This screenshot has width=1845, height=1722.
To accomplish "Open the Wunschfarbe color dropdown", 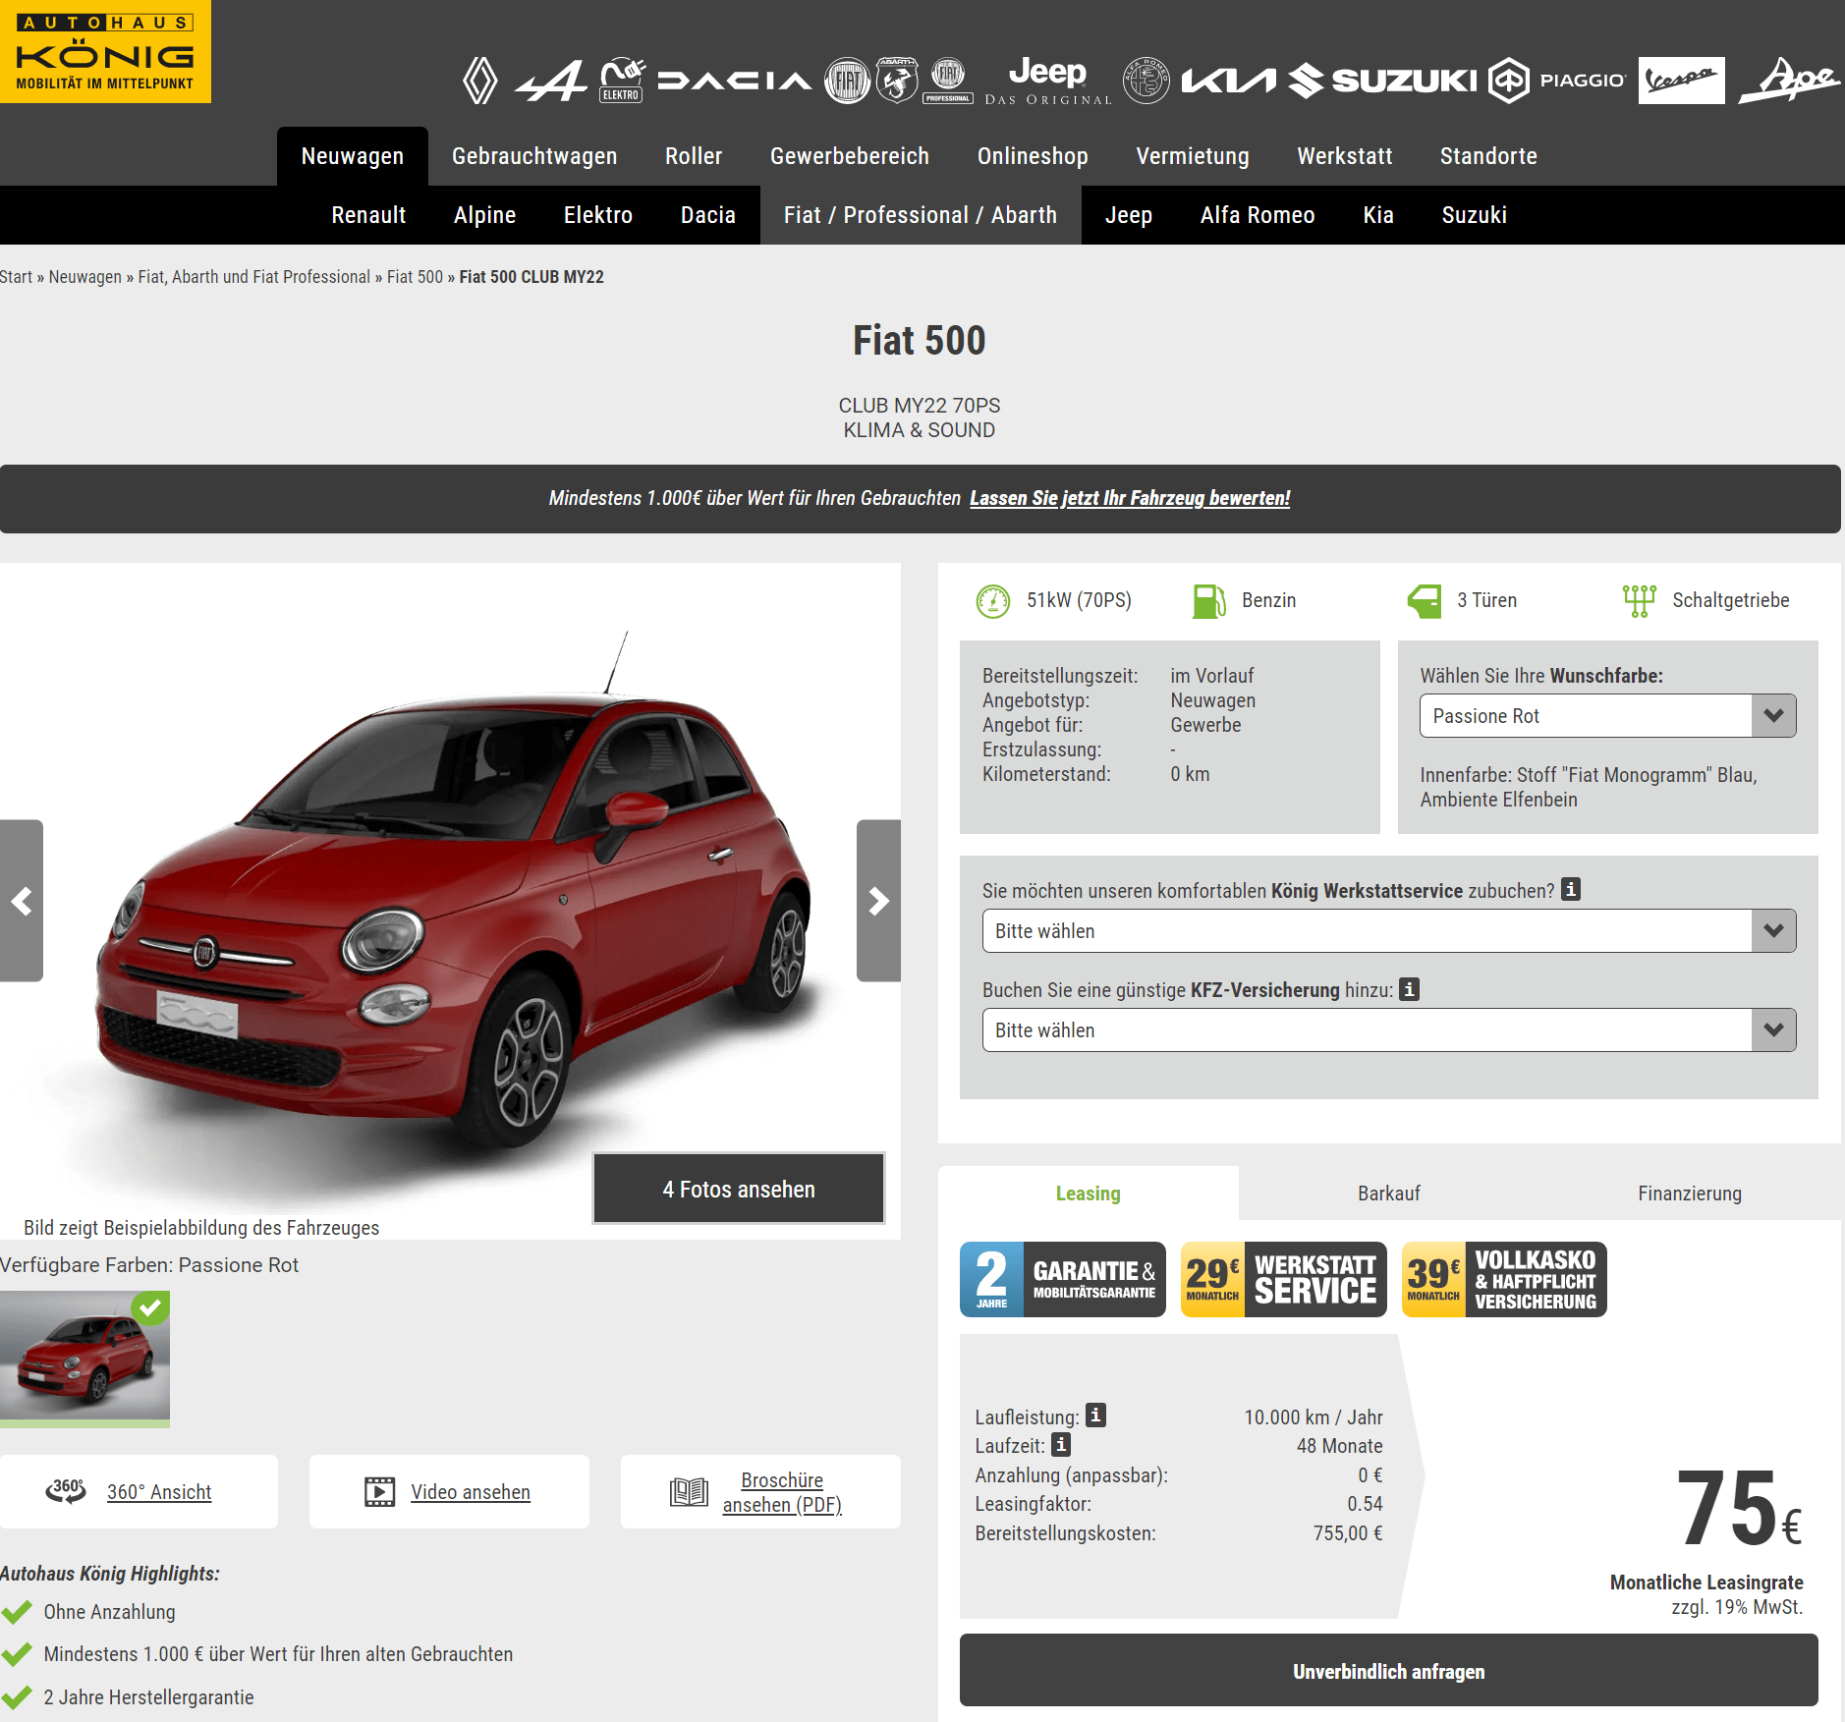I will point(1607,715).
